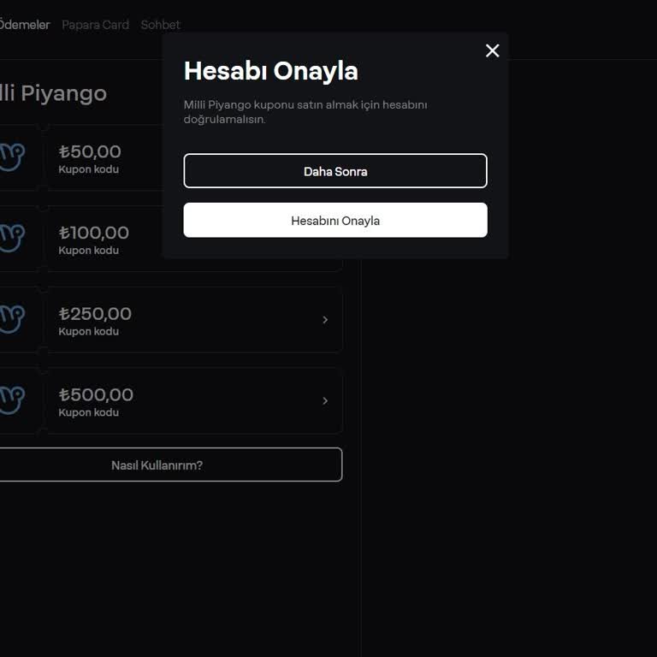657x657 pixels.
Task: Click the ₺50,00 coupon hand icon
Action: tap(12, 157)
